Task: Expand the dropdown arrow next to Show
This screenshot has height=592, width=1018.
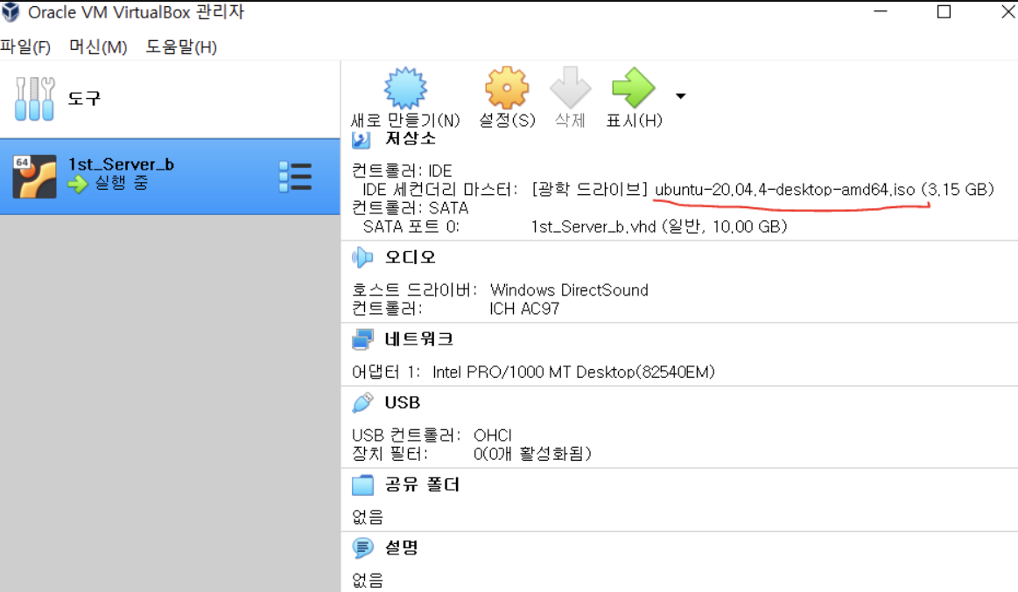Action: [x=680, y=96]
